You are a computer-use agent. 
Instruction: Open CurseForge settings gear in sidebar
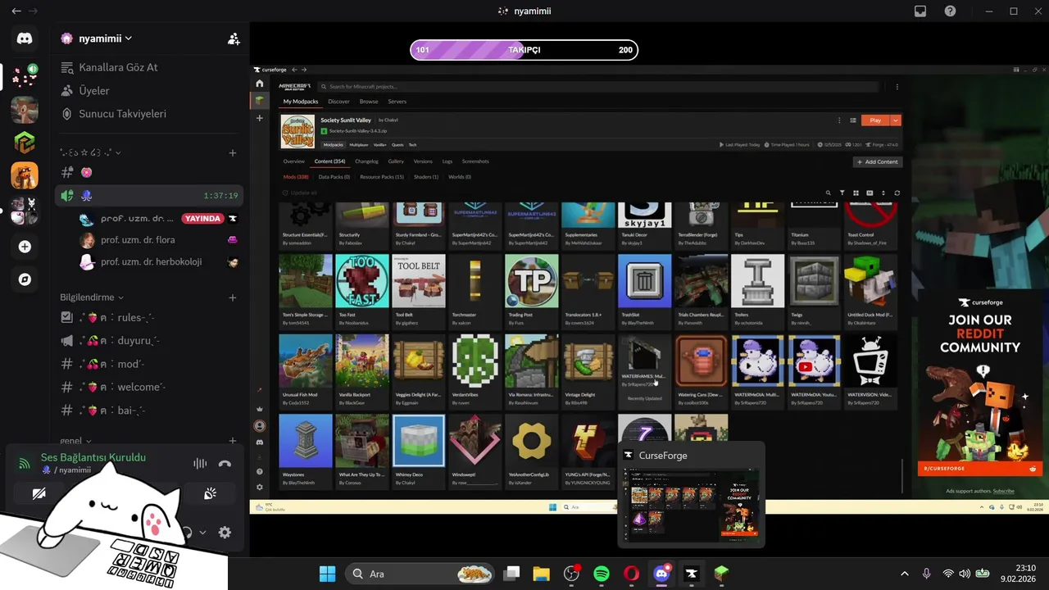[260, 487]
